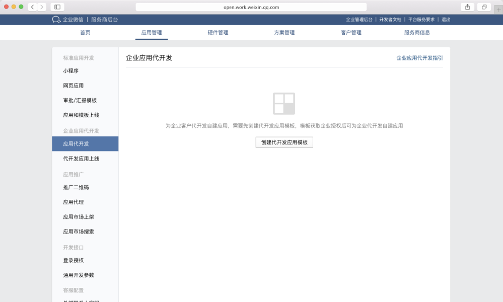Select 小程序 in the sidebar
Image resolution: width=503 pixels, height=302 pixels.
[x=71, y=71]
